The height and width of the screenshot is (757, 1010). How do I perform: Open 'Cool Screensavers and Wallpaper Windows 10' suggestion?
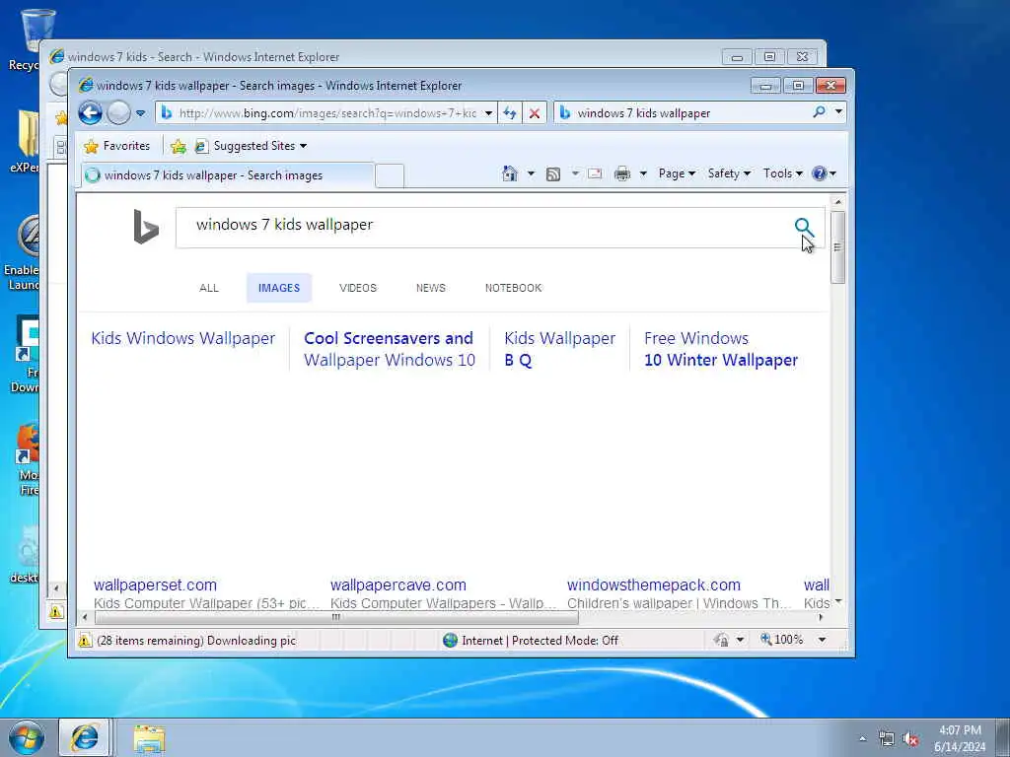[389, 349]
